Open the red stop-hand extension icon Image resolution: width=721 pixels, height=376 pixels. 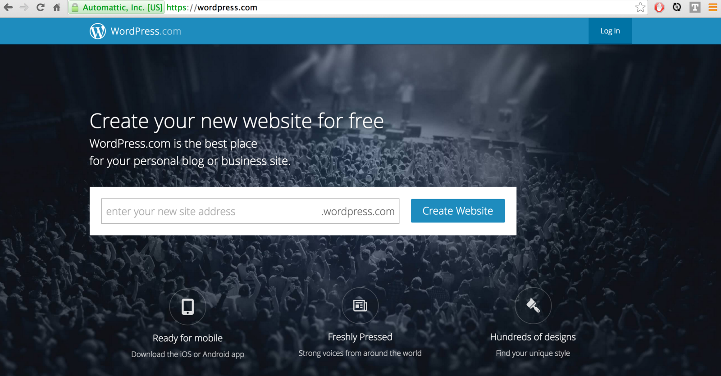coord(659,7)
